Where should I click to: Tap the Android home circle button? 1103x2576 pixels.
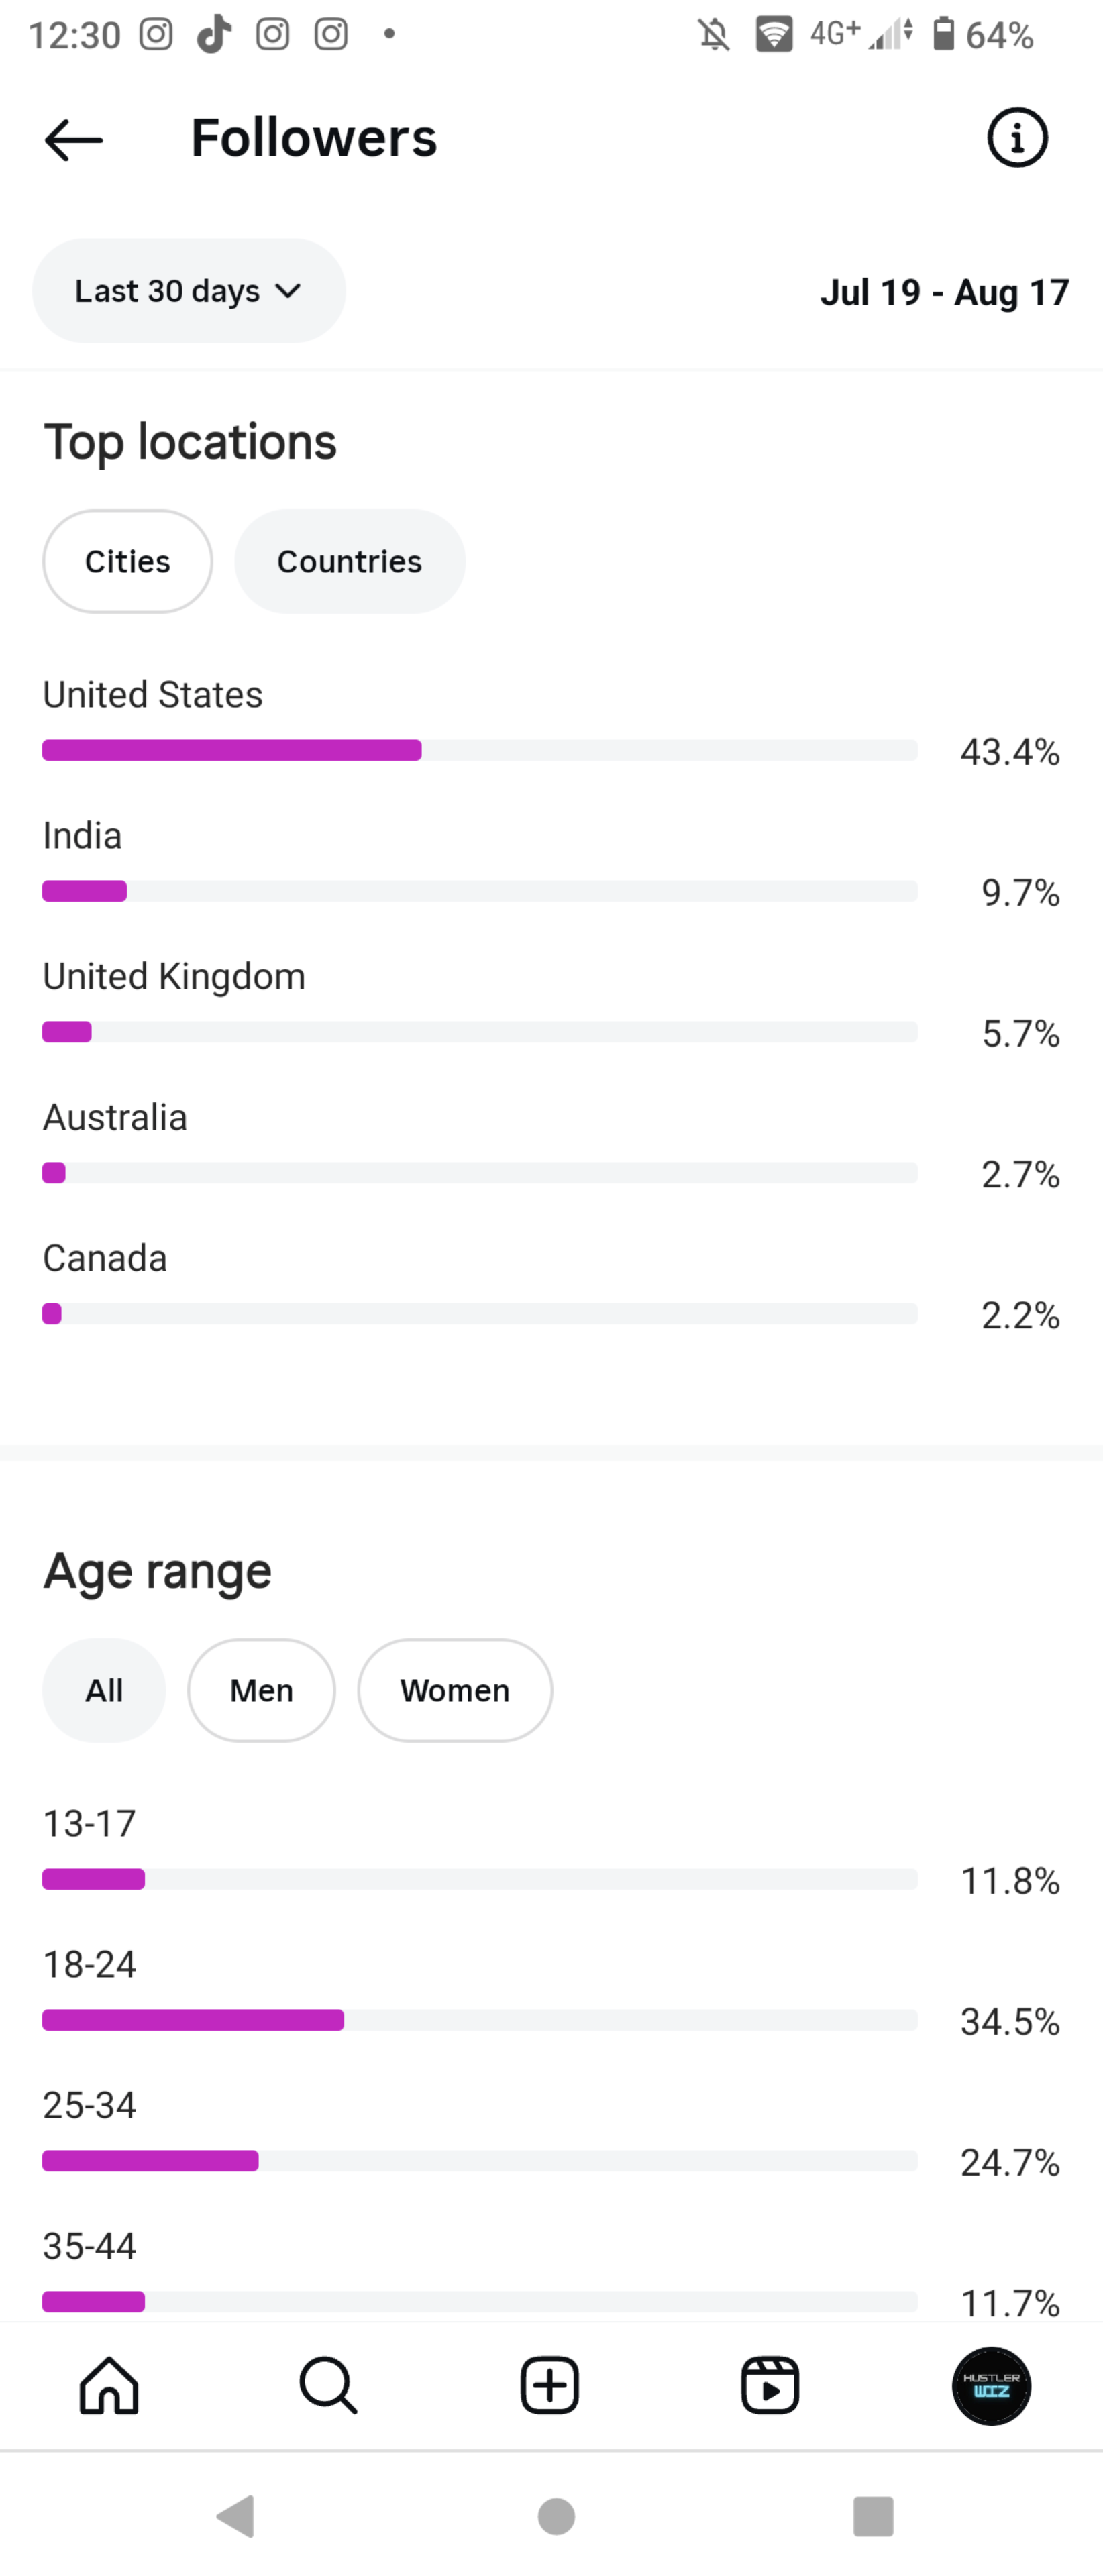[556, 2516]
